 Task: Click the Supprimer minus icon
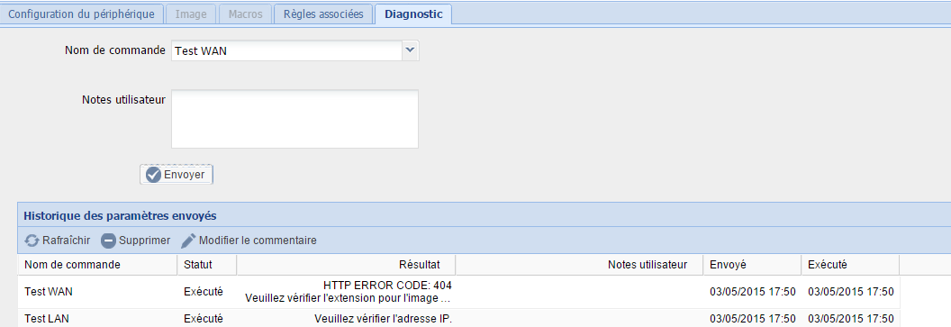pos(108,241)
